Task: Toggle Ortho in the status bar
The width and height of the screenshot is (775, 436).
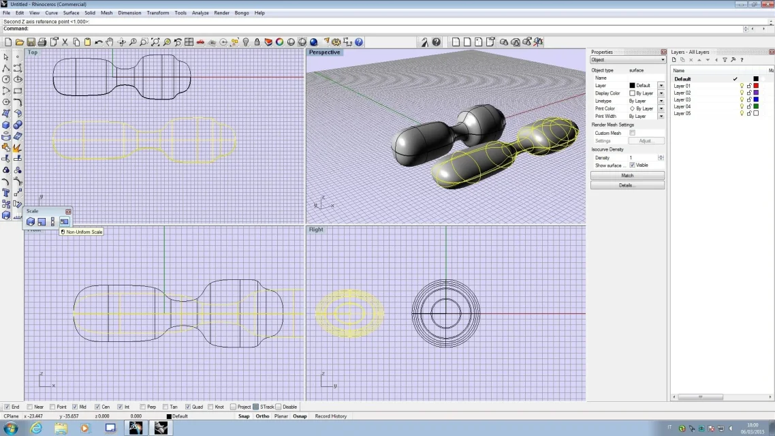Action: pos(262,416)
